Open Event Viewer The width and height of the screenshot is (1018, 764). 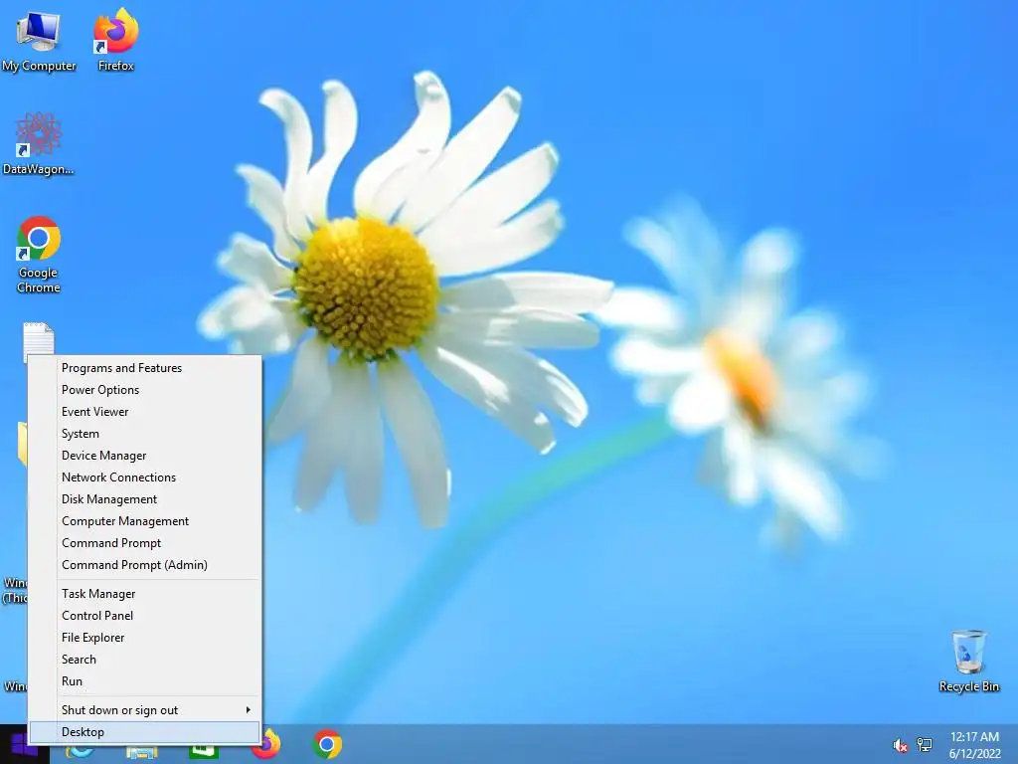click(x=145, y=412)
